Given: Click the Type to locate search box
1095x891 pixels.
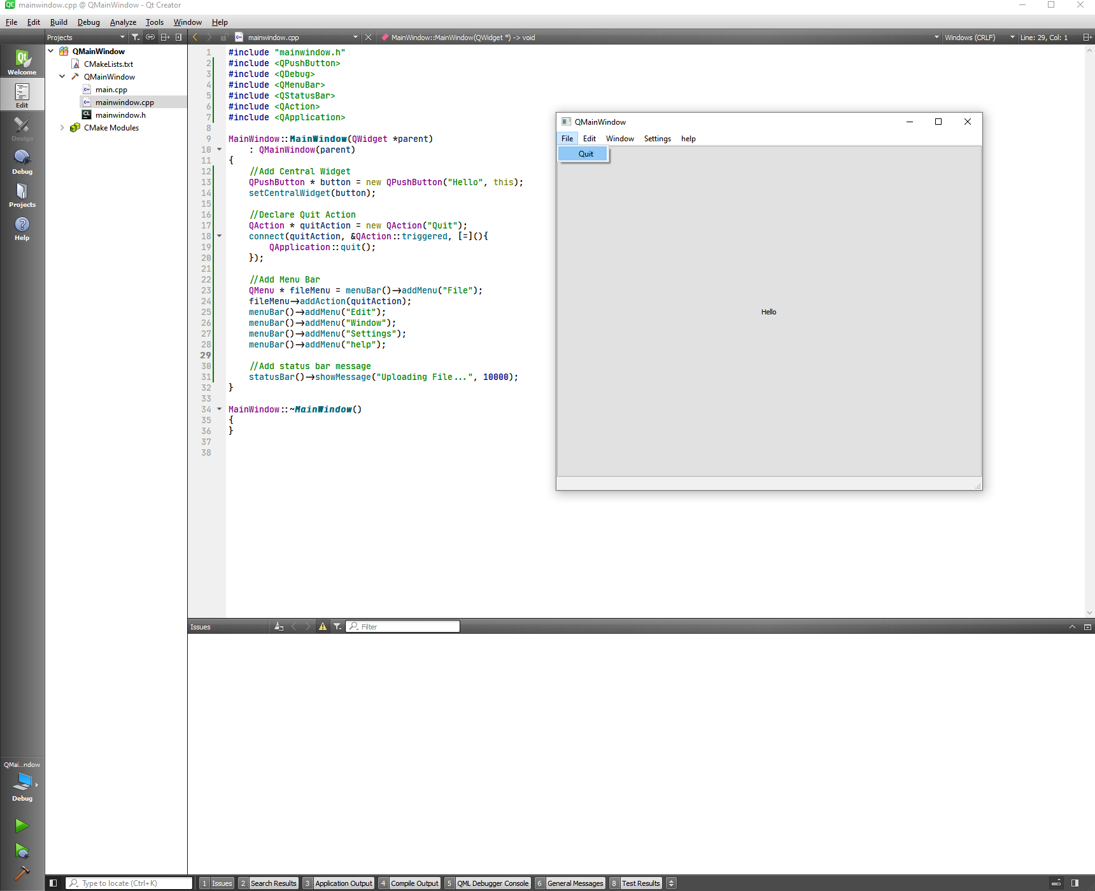Looking at the screenshot, I should pyautogui.click(x=129, y=883).
